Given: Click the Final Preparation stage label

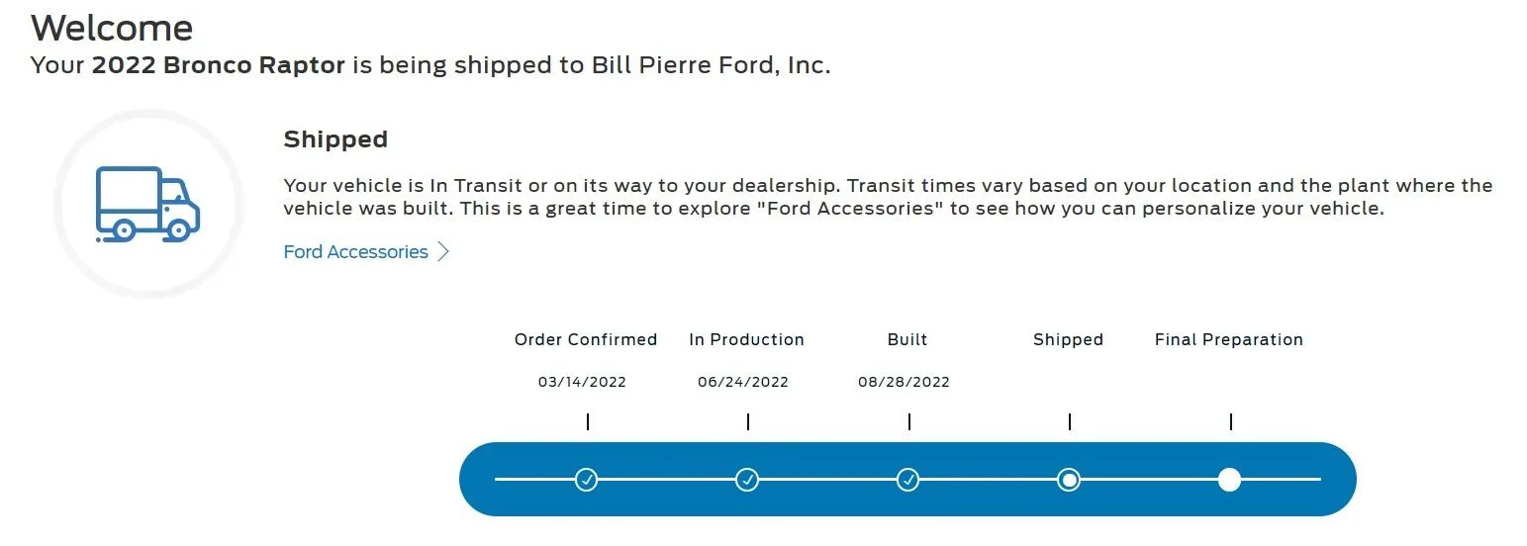Looking at the screenshot, I should pos(1228,339).
